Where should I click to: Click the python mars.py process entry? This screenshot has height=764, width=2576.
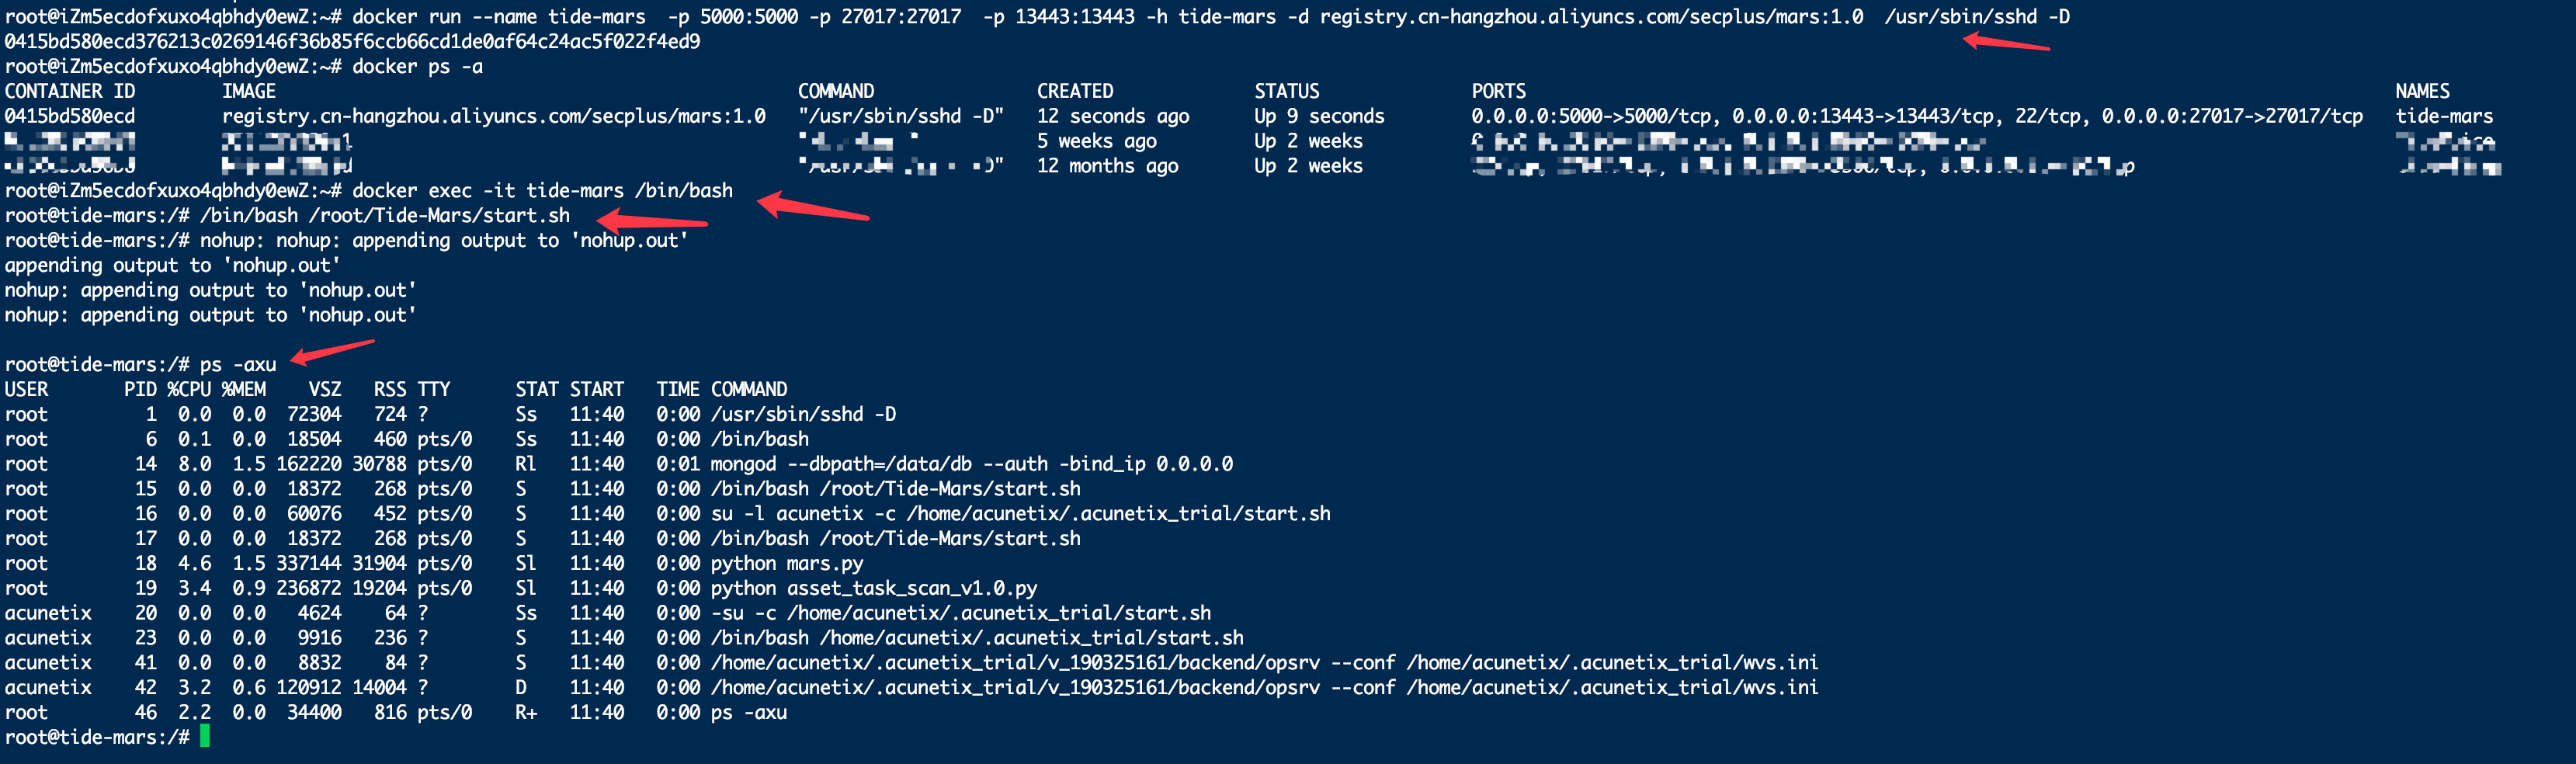point(786,563)
